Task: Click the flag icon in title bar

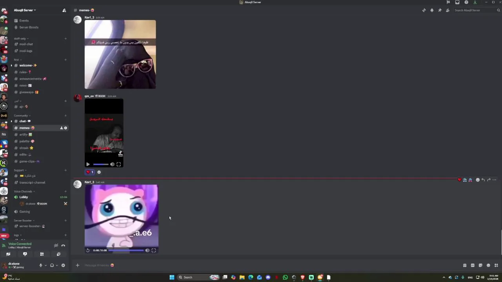Action: click(x=448, y=2)
